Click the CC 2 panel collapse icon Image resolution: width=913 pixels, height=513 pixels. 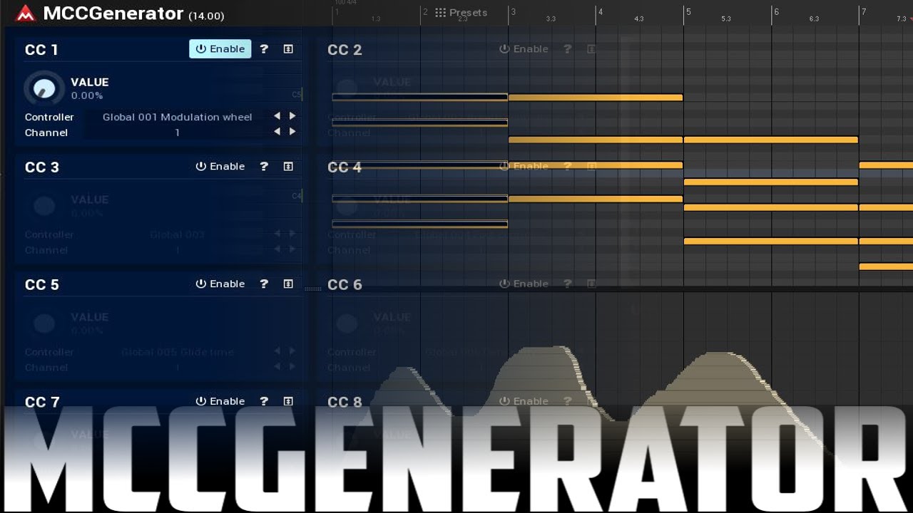(x=591, y=48)
